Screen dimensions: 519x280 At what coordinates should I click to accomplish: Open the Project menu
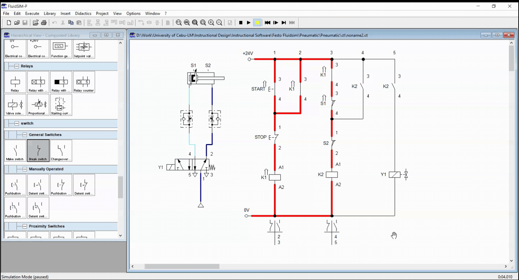(102, 13)
